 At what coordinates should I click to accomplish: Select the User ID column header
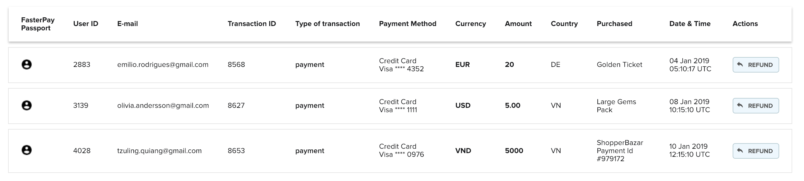(x=86, y=24)
